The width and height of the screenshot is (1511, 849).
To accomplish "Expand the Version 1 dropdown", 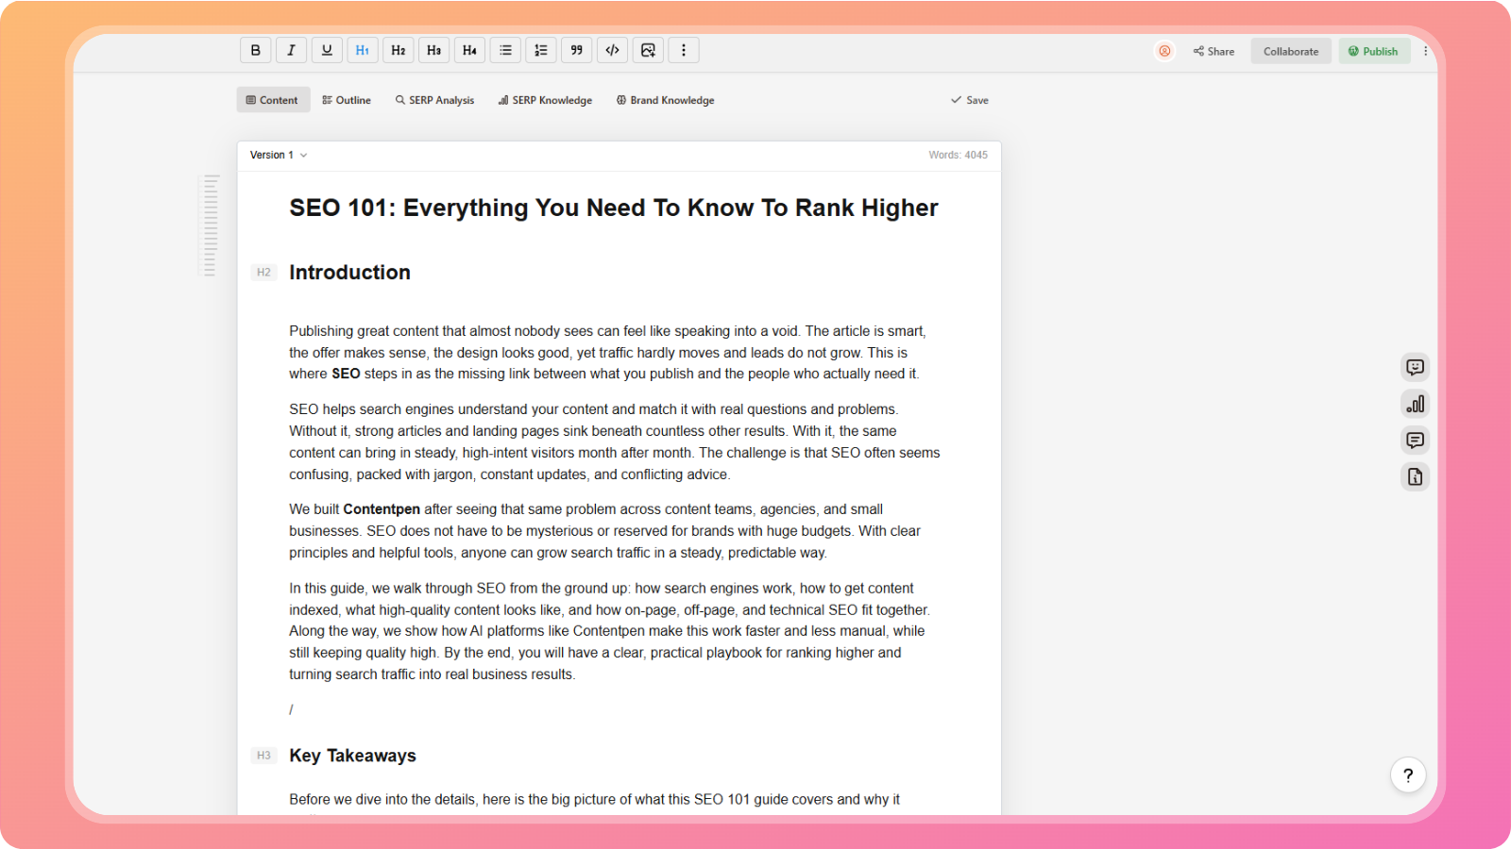I will coord(279,155).
